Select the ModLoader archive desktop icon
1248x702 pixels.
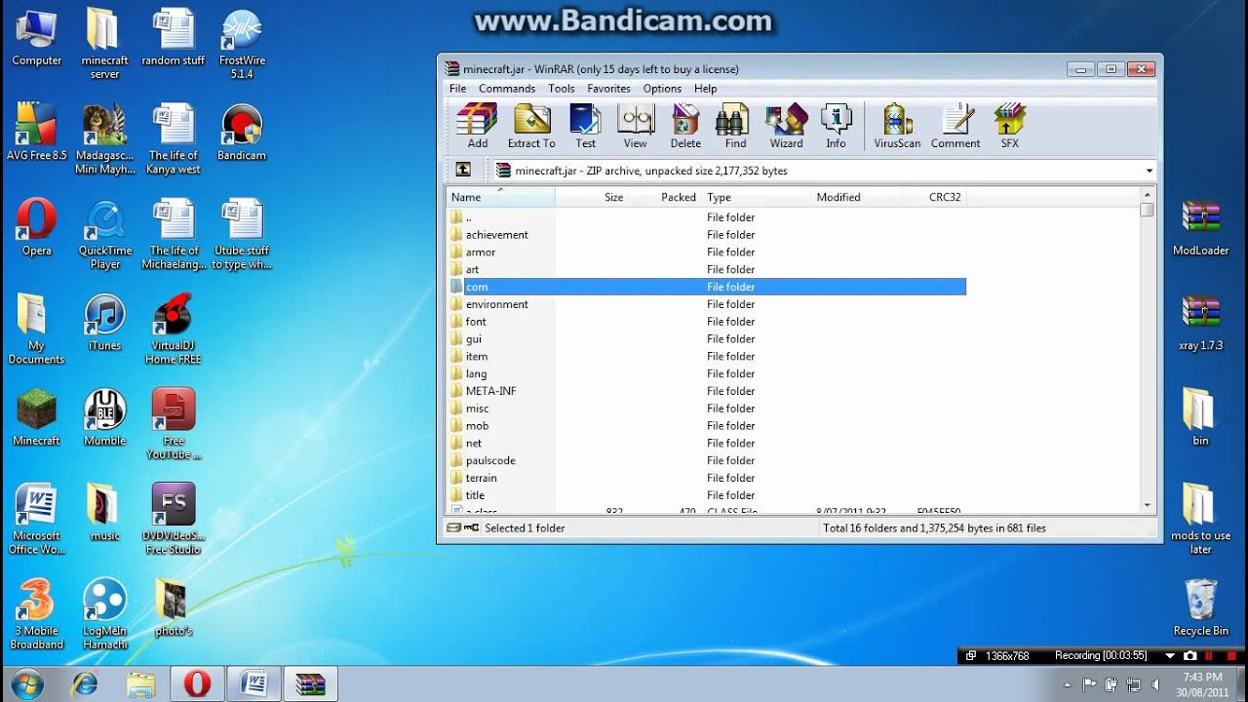coord(1200,229)
